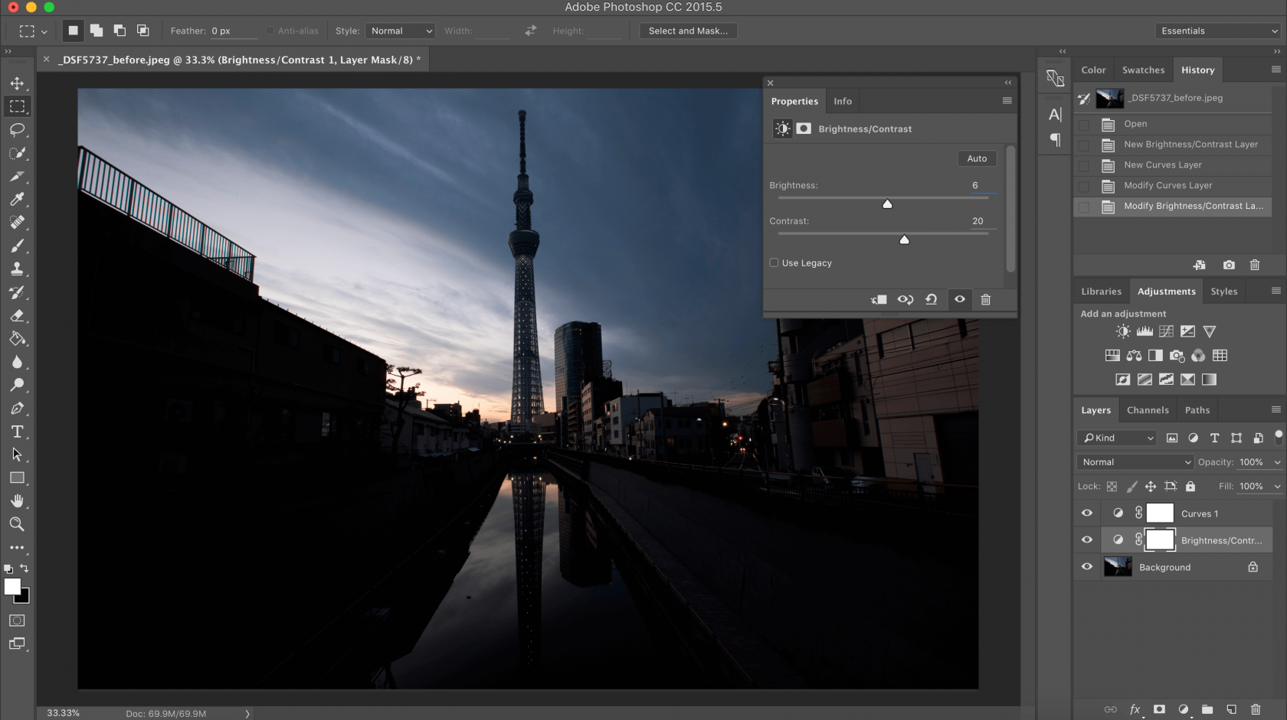Toggle visibility of the Curves 1 layer
The width and height of the screenshot is (1287, 720).
click(x=1086, y=513)
